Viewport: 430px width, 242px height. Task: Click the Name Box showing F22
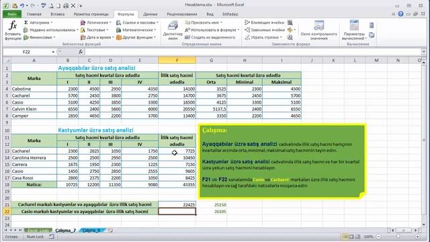(x=27, y=52)
